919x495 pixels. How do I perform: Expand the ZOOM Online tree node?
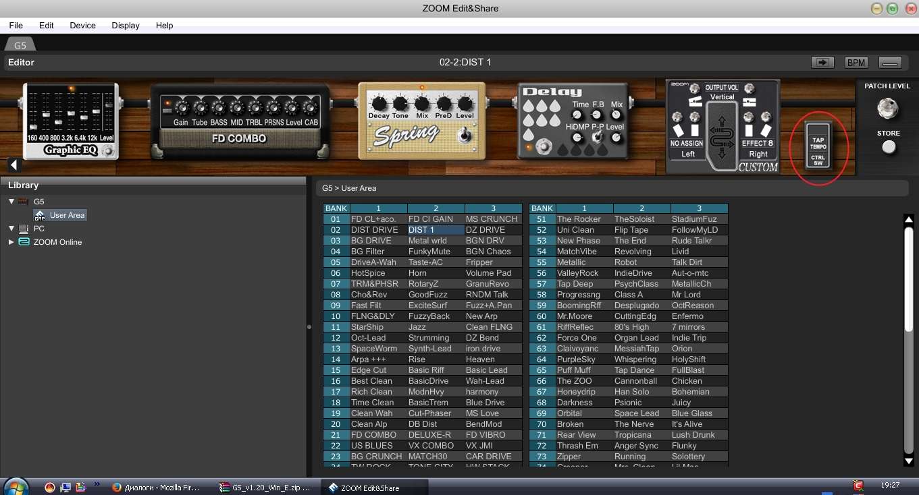(x=11, y=242)
